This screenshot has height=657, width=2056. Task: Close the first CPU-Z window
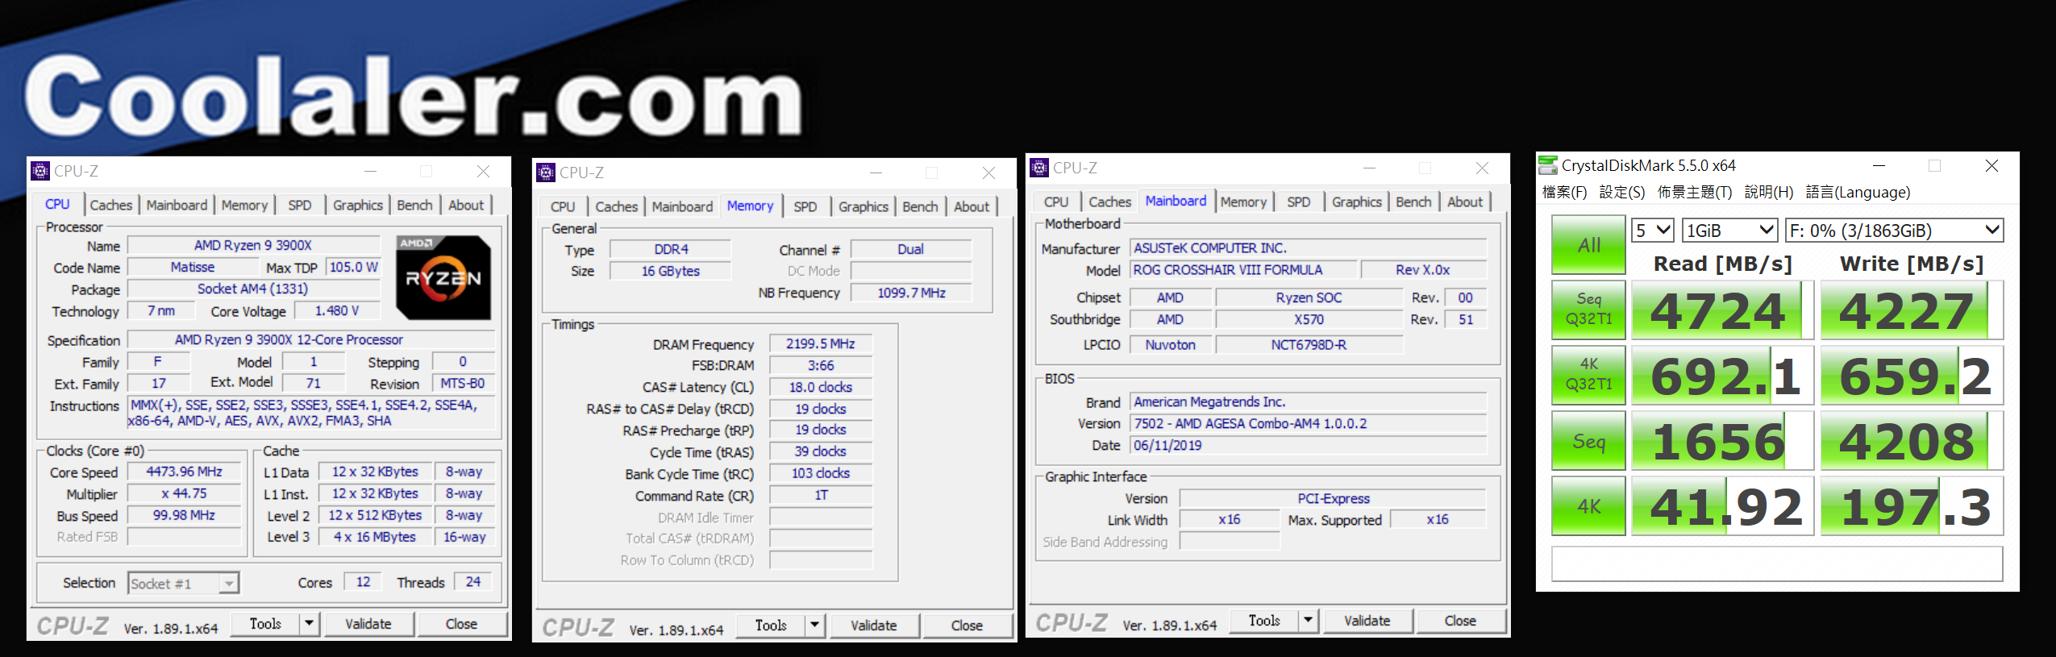(x=483, y=171)
